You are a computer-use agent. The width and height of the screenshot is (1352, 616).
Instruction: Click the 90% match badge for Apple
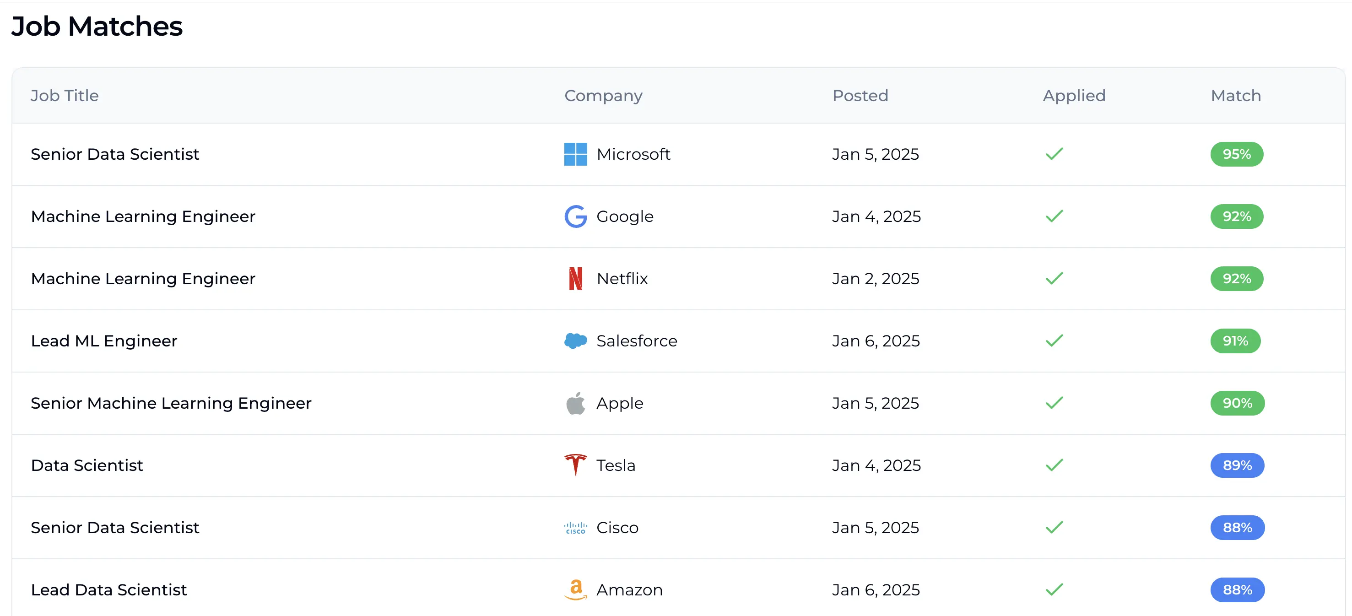click(1237, 403)
